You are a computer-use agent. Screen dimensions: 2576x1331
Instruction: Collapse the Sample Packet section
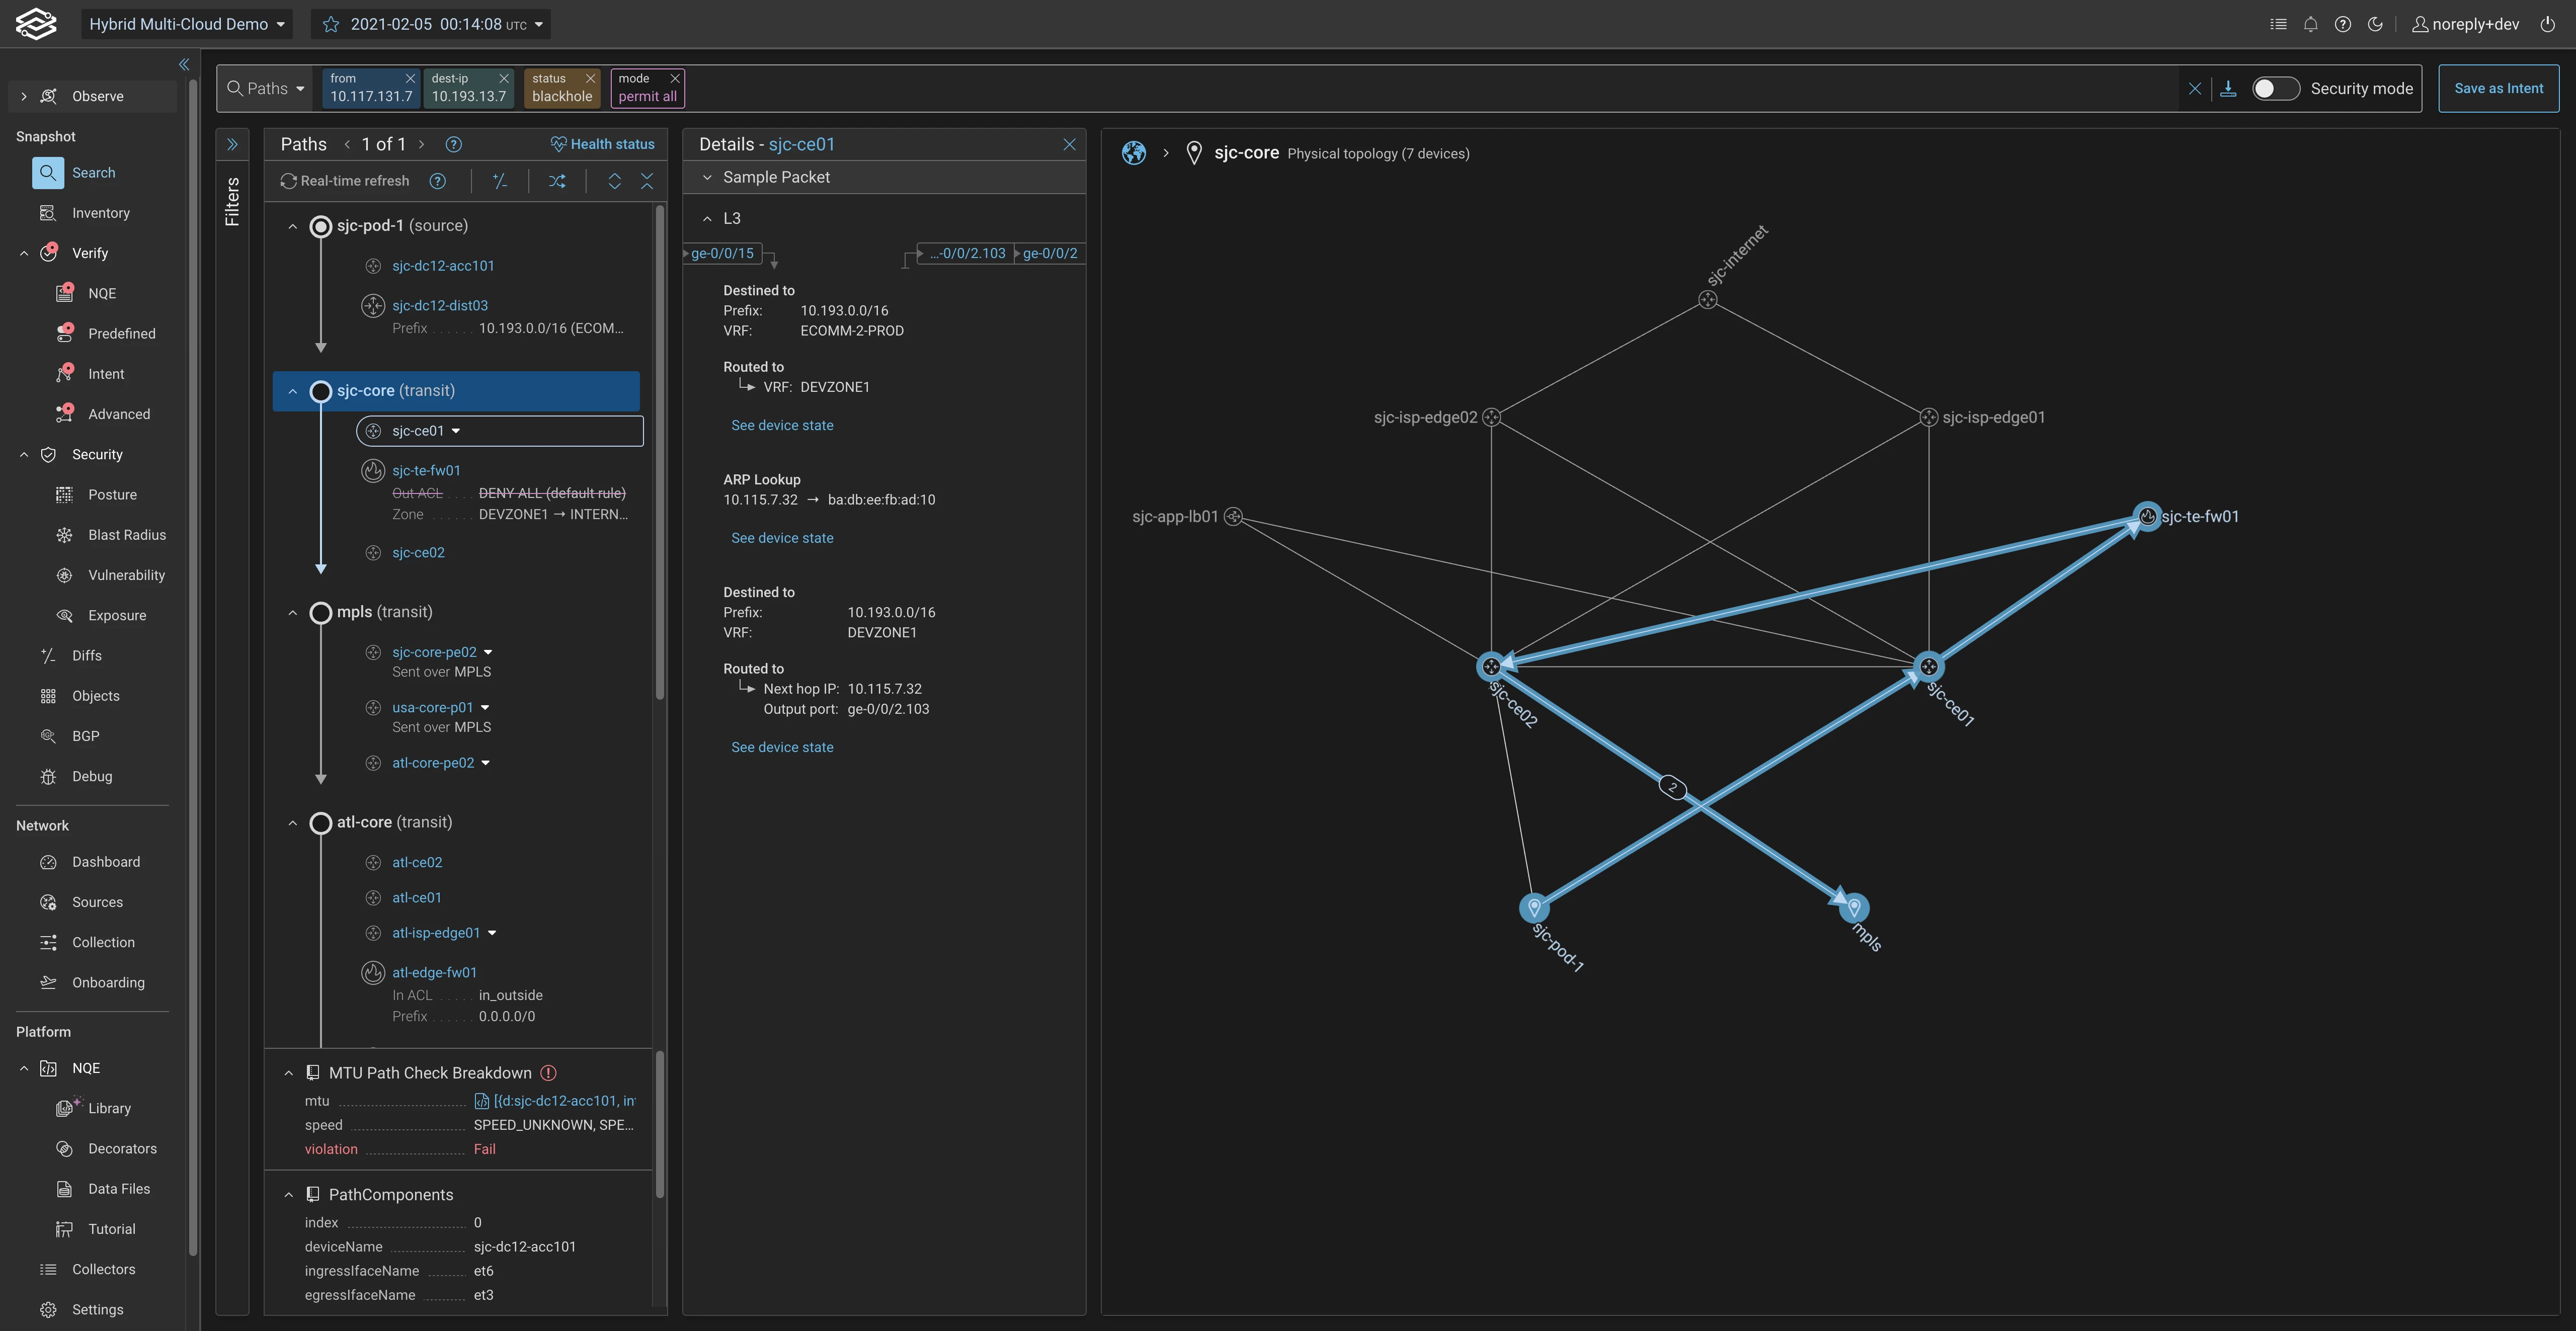click(707, 177)
